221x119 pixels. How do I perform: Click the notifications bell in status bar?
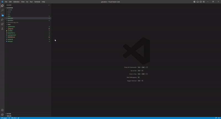pos(219,118)
